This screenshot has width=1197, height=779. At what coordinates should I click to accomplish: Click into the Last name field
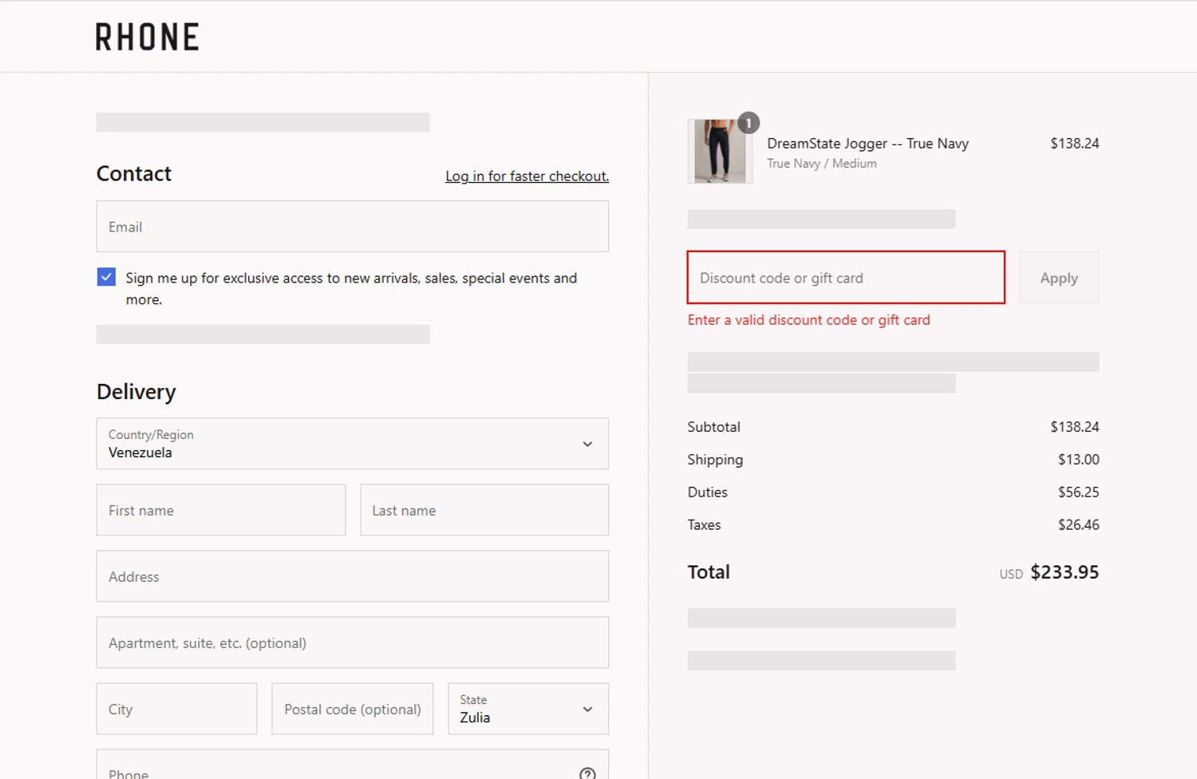(484, 510)
